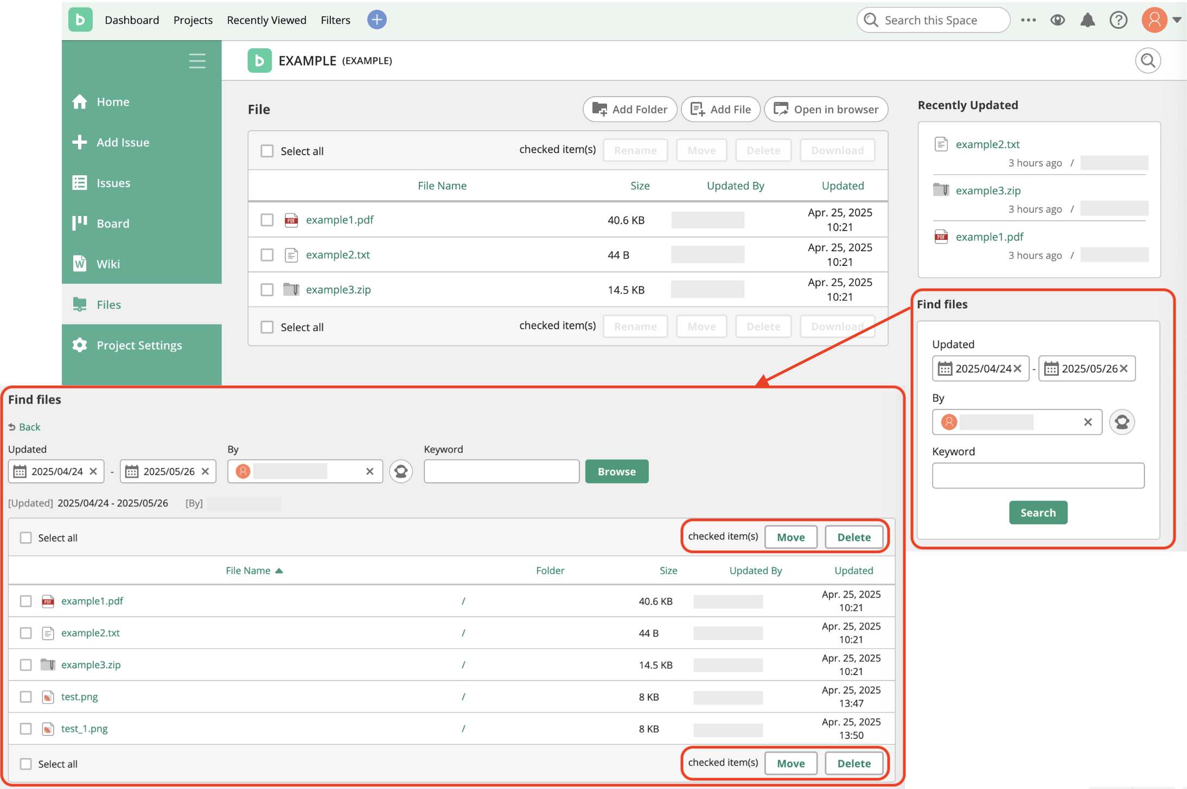This screenshot has width=1187, height=789.
Task: Expand the user profile dropdown arrow
Action: [1177, 20]
